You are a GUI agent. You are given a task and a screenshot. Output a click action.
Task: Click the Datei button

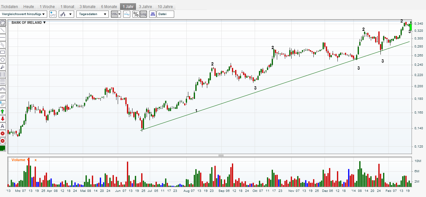(x=166, y=14)
